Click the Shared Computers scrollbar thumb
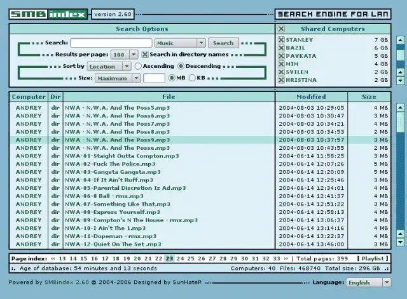Viewport: 407px width, 299px height. (401, 55)
